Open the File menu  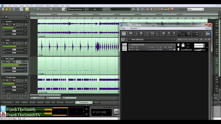(x=6, y=6)
